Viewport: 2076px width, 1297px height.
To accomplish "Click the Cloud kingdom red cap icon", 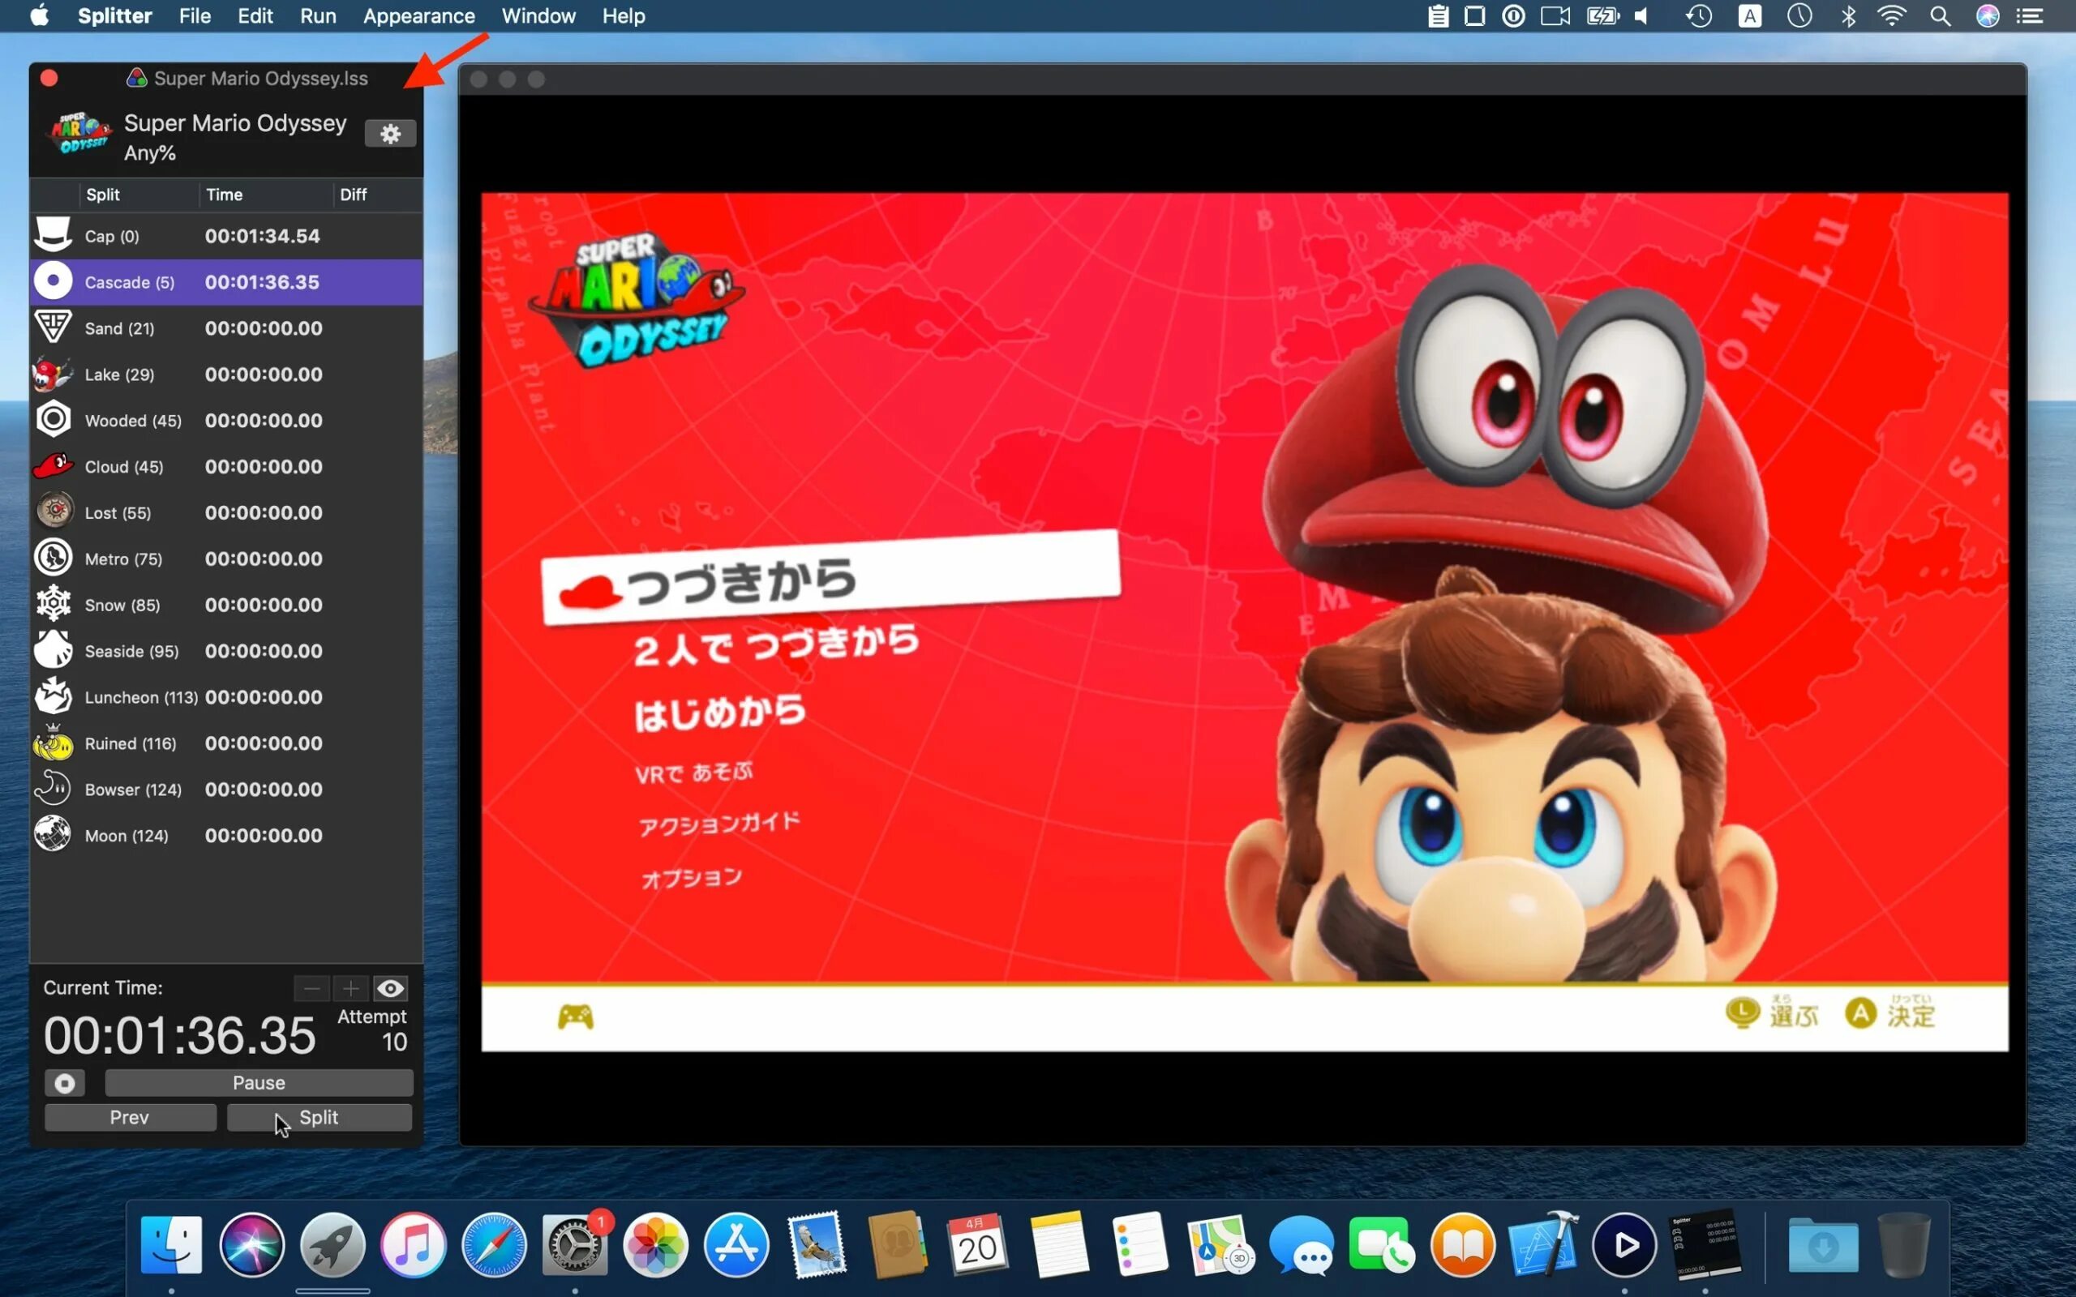I will [x=53, y=466].
